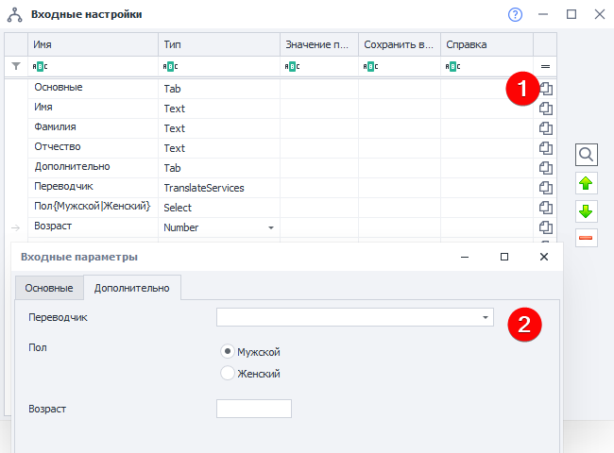Screen dimensions: 614x453
Task: Sort by the Имя column header
Action: [x=93, y=44]
